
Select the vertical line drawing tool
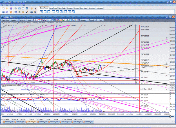(45, 12)
